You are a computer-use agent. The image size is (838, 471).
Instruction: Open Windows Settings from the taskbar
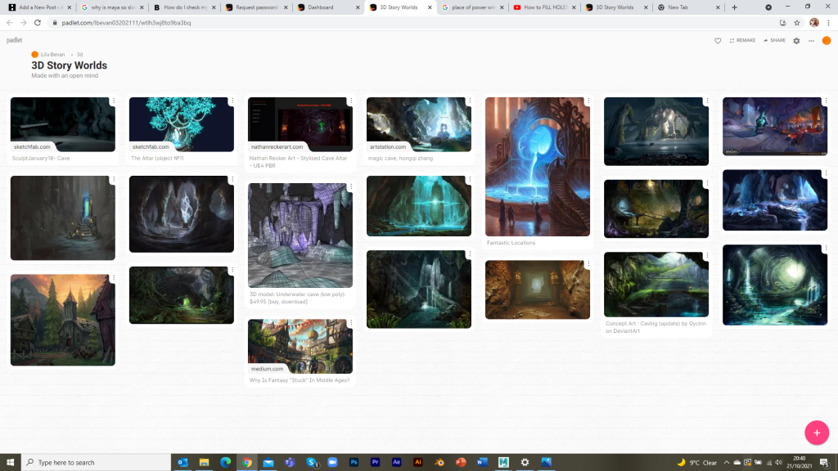tap(525, 463)
